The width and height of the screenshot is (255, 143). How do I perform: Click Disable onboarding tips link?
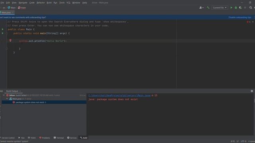[240, 17]
